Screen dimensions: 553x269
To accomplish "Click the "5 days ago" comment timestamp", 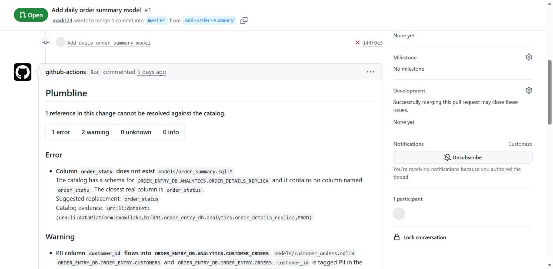I will point(152,72).
